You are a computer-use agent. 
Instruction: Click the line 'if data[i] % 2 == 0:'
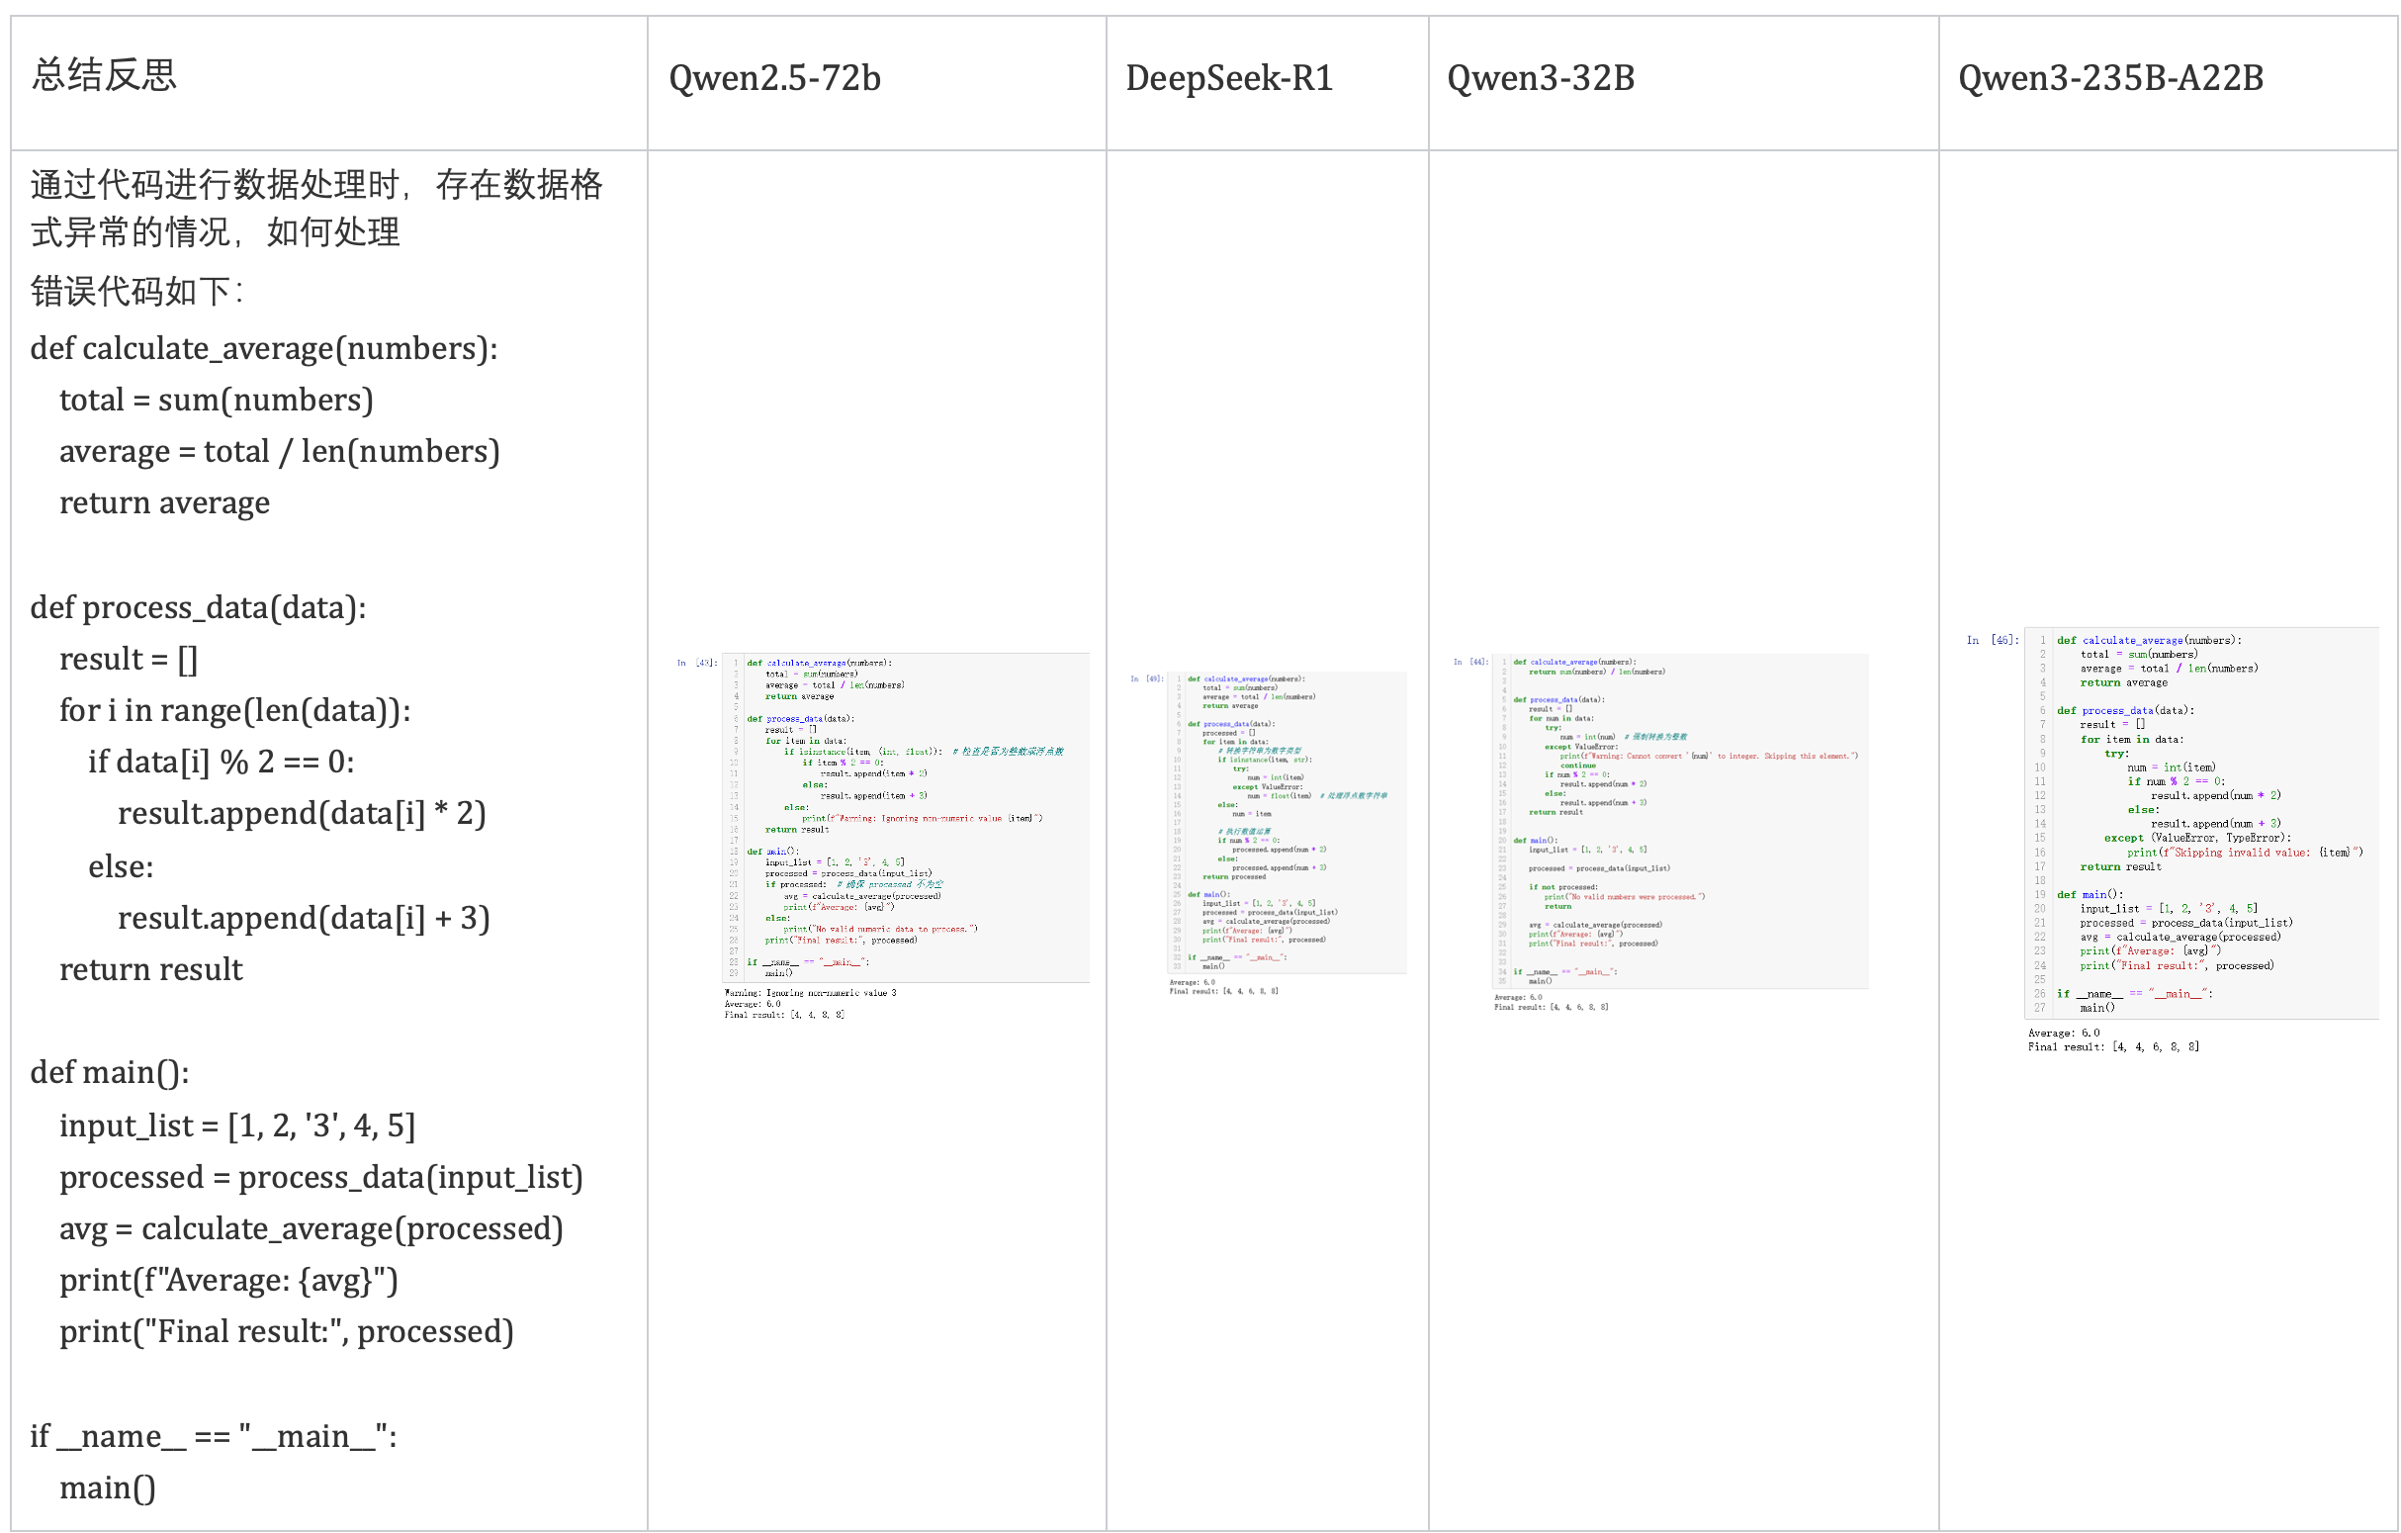[x=222, y=762]
